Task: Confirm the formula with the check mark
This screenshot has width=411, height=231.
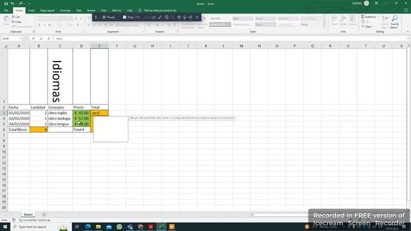Action: tap(41, 38)
